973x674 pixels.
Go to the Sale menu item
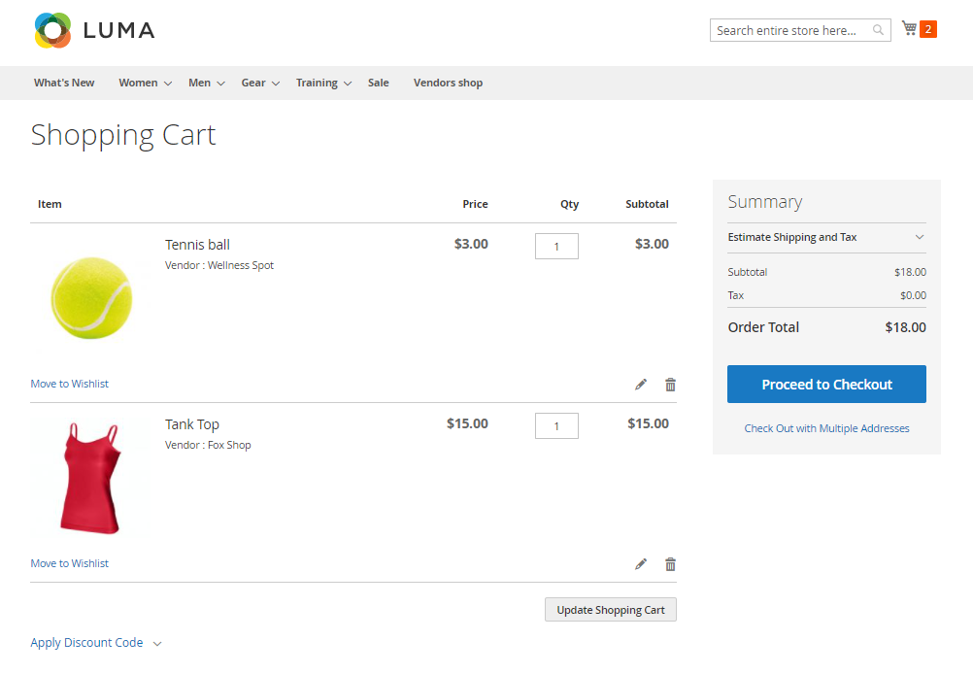pos(378,83)
